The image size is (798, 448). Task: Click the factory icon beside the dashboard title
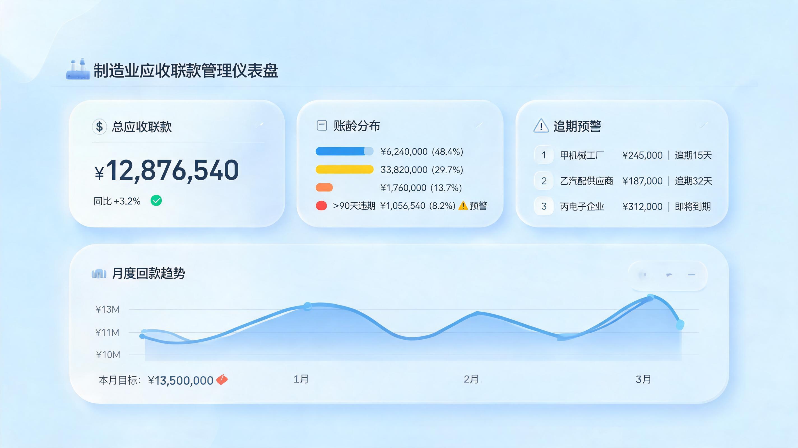[78, 69]
